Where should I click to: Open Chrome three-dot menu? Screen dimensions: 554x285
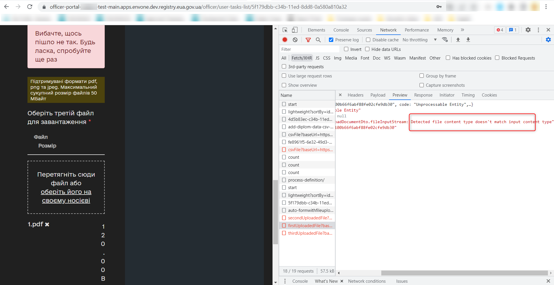546,7
